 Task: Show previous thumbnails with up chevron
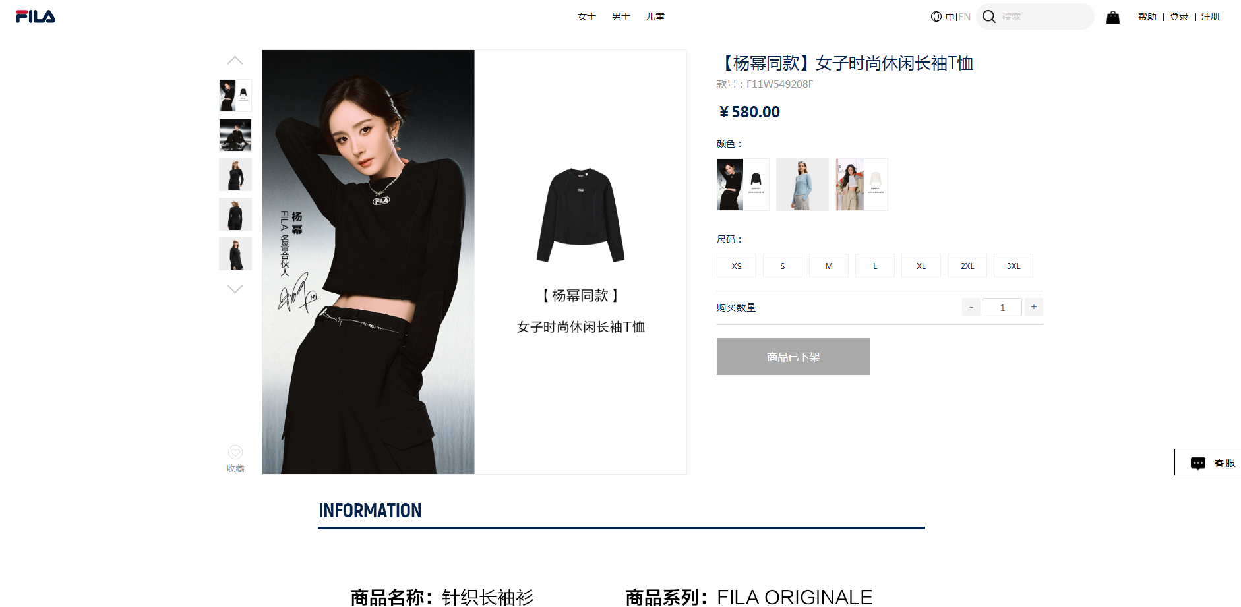pos(235,61)
